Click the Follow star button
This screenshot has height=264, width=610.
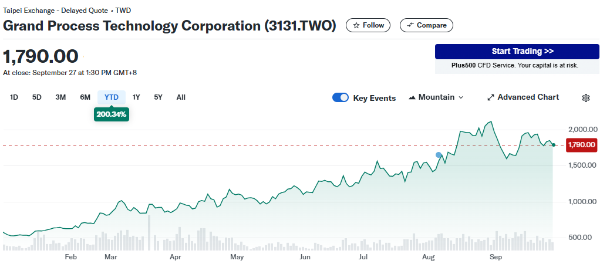[368, 25]
